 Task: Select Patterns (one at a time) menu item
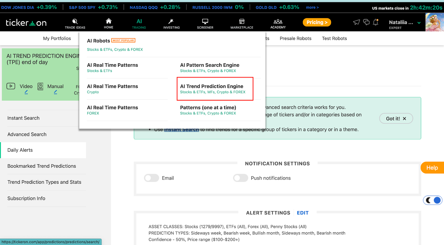[x=208, y=110]
